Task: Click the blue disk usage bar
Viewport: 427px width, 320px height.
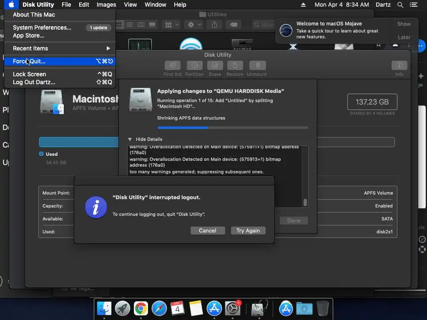Action: pos(79,142)
